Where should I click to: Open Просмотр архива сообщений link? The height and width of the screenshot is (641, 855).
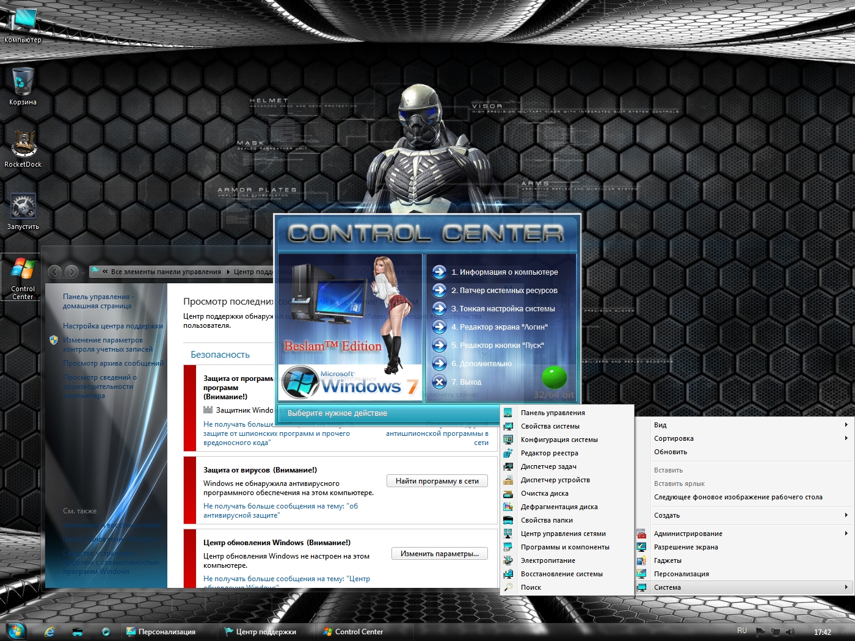click(x=113, y=363)
